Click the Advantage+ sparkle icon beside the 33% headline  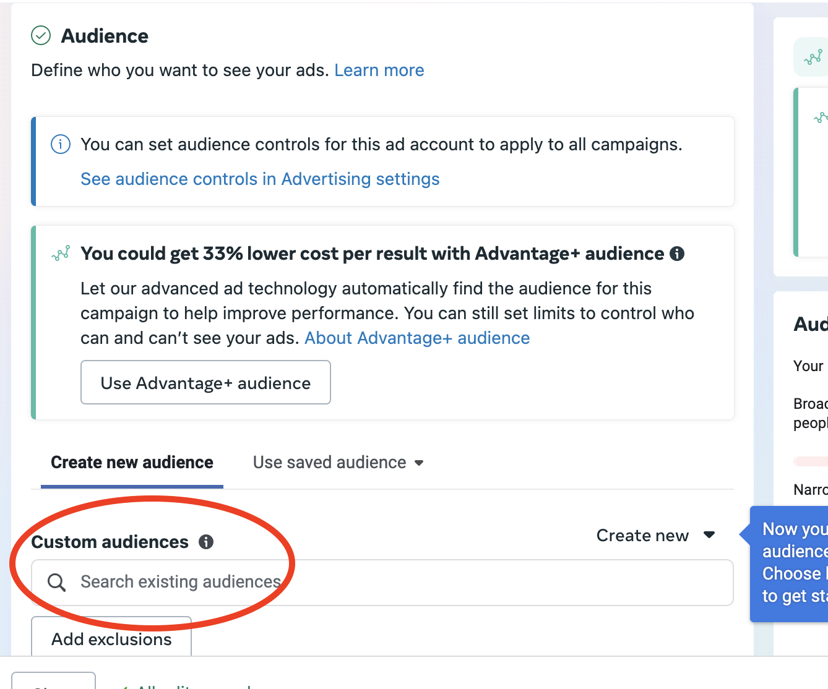click(61, 254)
